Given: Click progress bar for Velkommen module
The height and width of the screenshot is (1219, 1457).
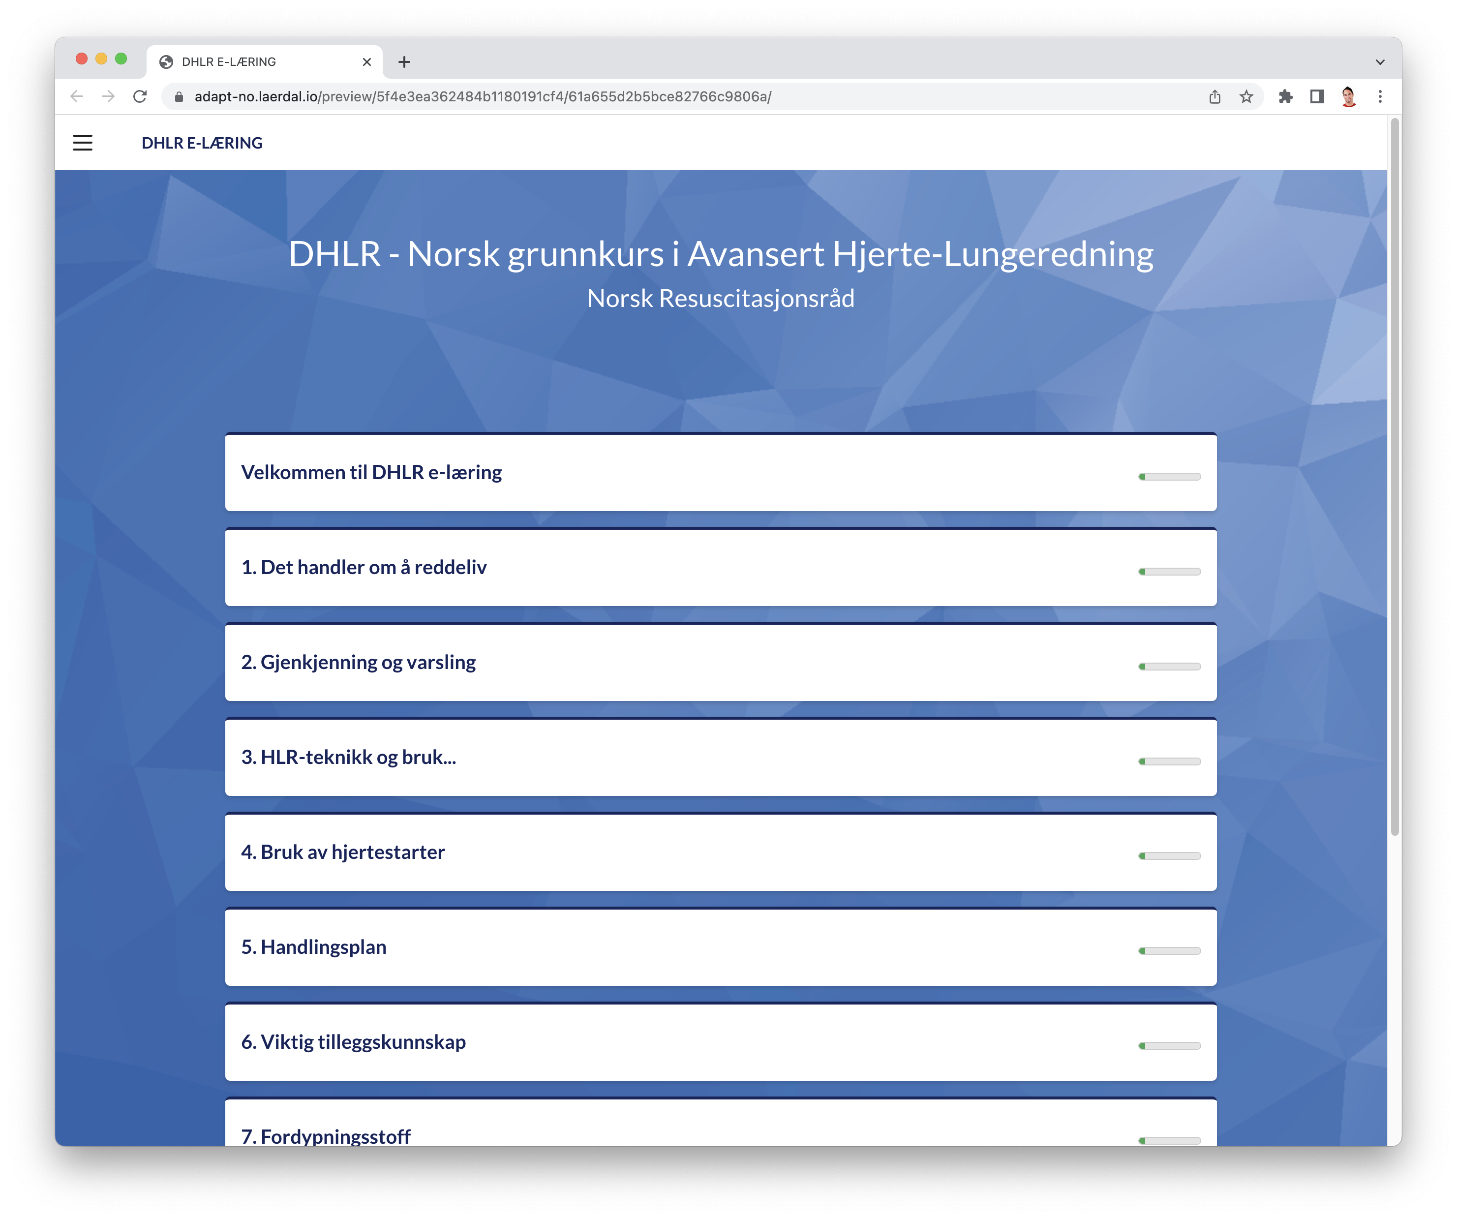Looking at the screenshot, I should (1170, 477).
